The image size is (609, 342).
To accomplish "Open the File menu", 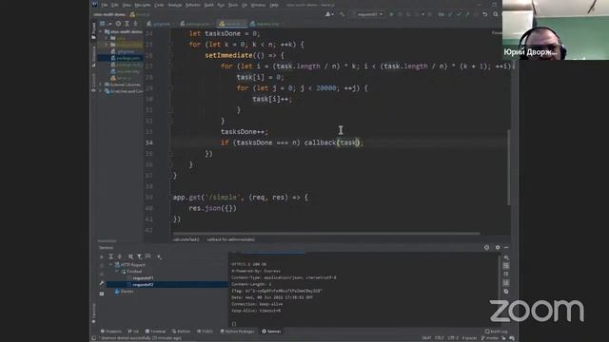I will coord(104,5).
